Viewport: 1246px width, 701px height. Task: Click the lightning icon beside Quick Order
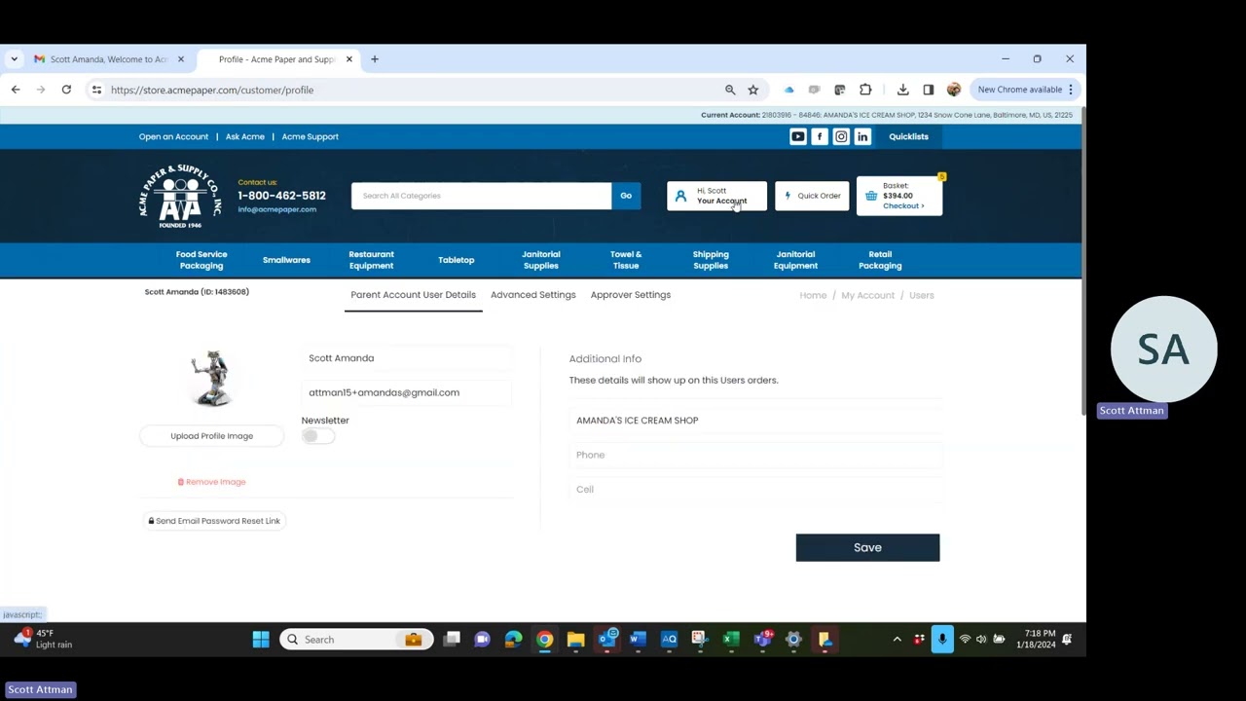click(788, 196)
